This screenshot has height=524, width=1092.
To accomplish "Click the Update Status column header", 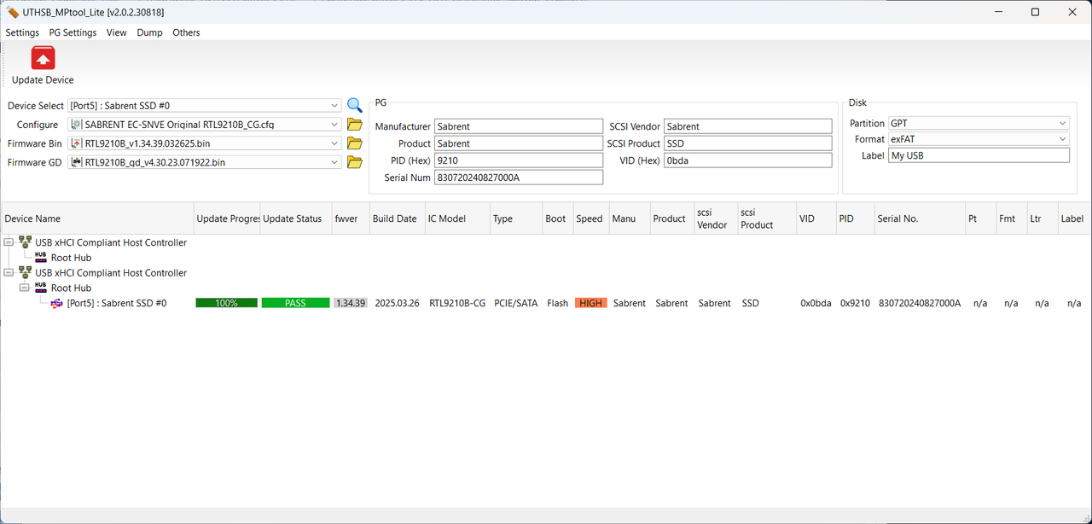I will coord(294,218).
